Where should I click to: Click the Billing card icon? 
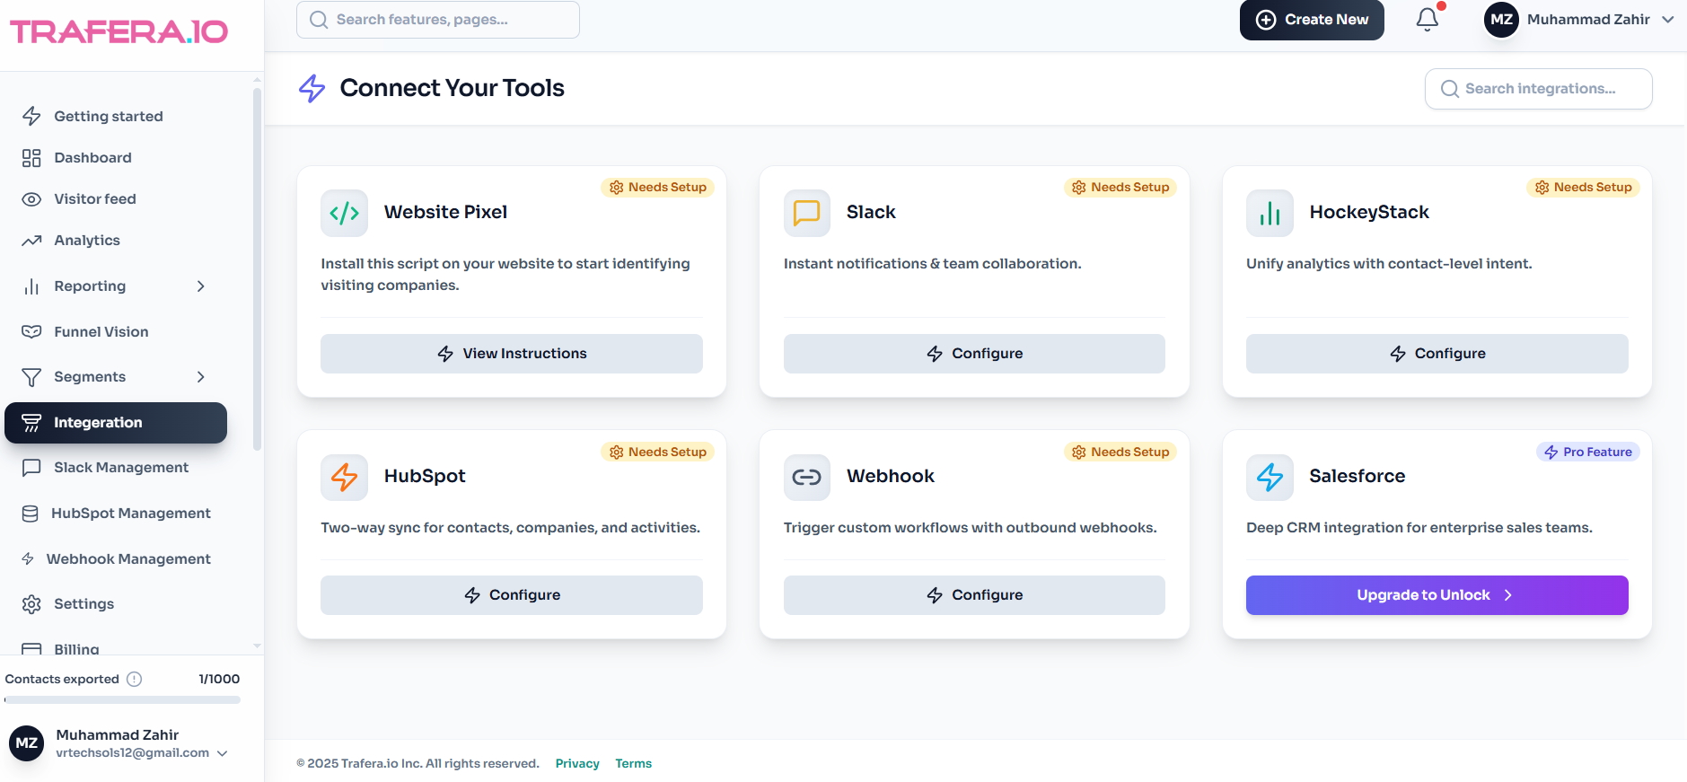31,648
